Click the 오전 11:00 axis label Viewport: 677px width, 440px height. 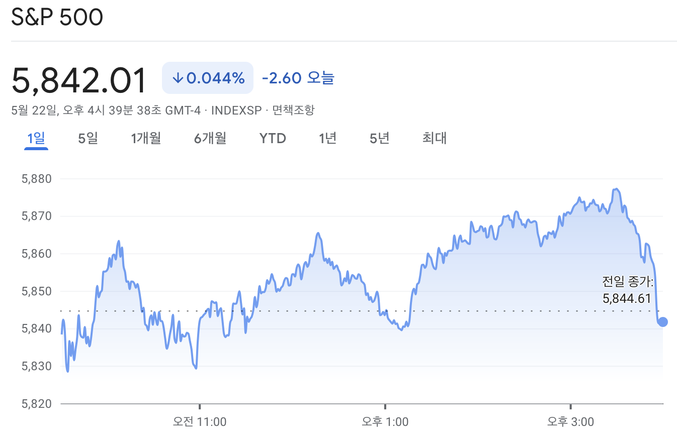tap(200, 421)
